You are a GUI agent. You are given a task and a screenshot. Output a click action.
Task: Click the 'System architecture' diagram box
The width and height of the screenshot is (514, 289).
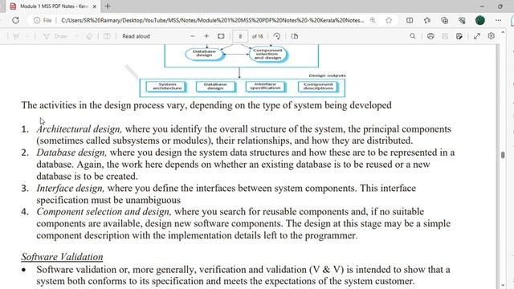[x=166, y=87]
